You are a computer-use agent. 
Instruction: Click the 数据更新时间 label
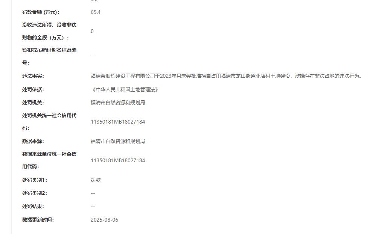pos(38,220)
